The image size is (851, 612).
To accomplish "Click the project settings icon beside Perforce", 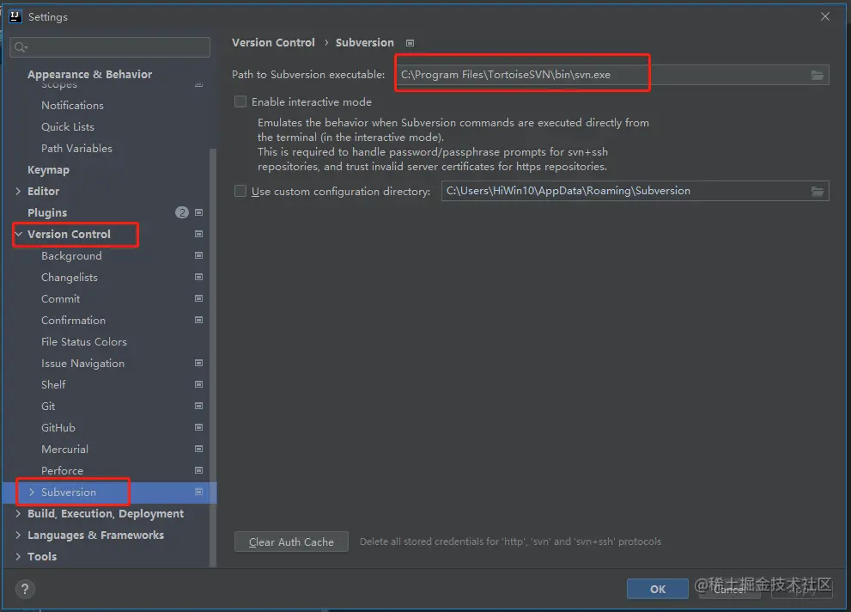I will click(198, 470).
